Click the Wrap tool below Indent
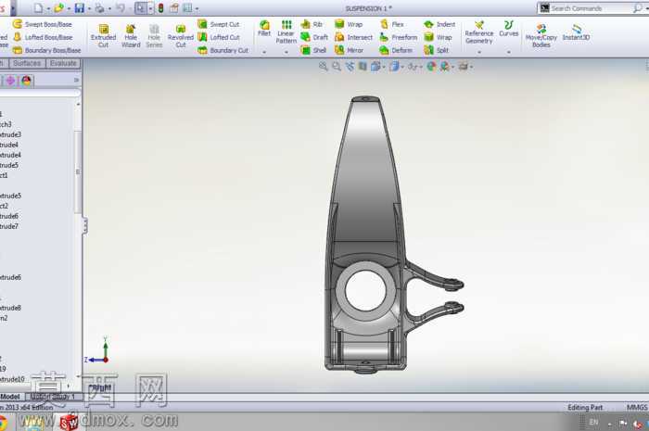 click(438, 37)
